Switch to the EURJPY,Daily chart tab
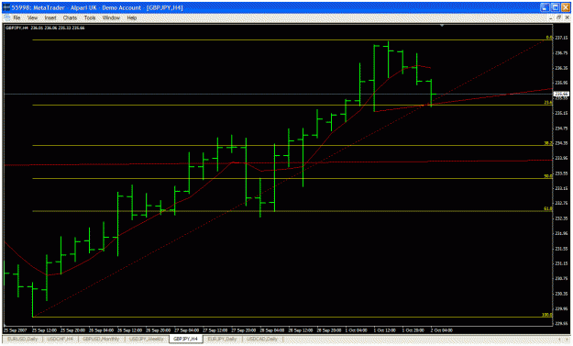The height and width of the screenshot is (346, 573). click(222, 339)
